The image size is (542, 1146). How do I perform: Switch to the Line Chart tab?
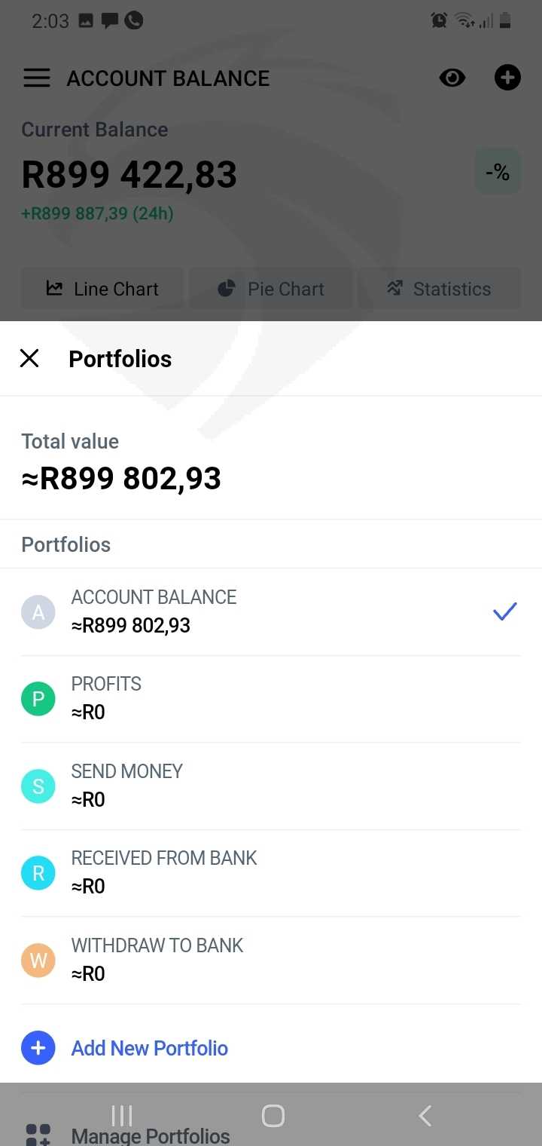coord(102,289)
